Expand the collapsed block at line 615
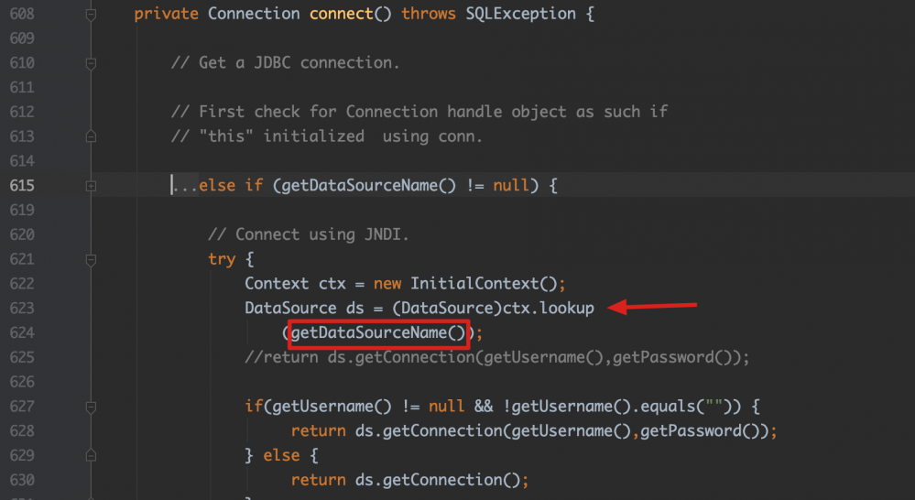915x500 pixels. (90, 186)
